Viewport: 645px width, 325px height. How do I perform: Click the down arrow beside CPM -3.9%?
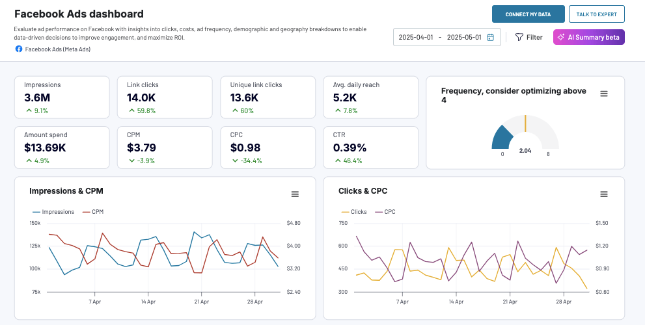pyautogui.click(x=131, y=161)
